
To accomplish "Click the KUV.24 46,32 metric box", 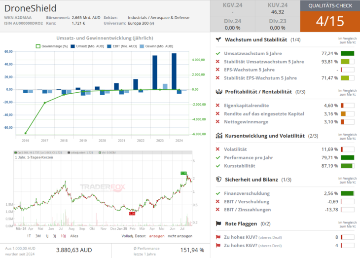I will (278, 8).
